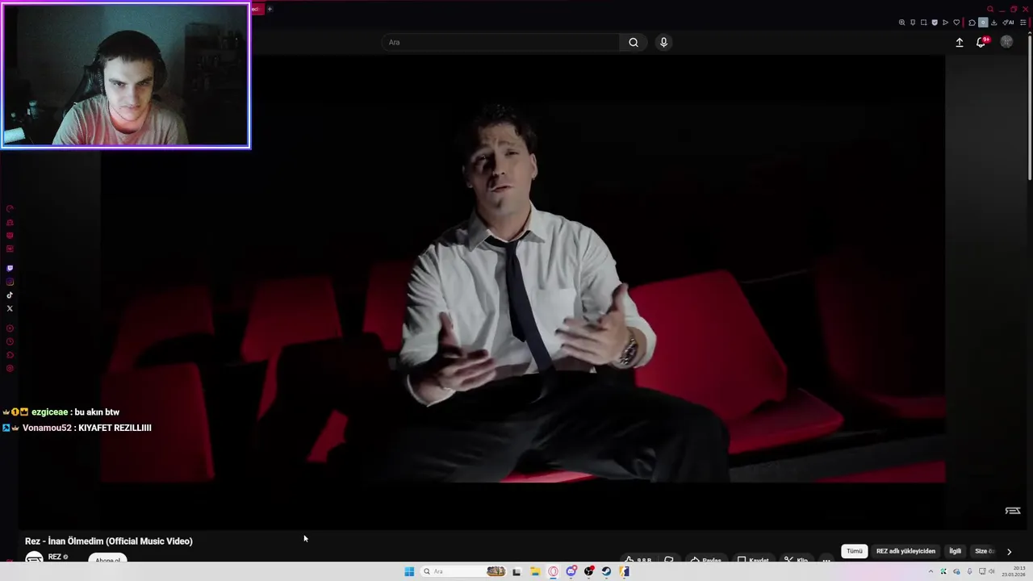Open YouTube notifications bell with 9+ badge

[981, 42]
